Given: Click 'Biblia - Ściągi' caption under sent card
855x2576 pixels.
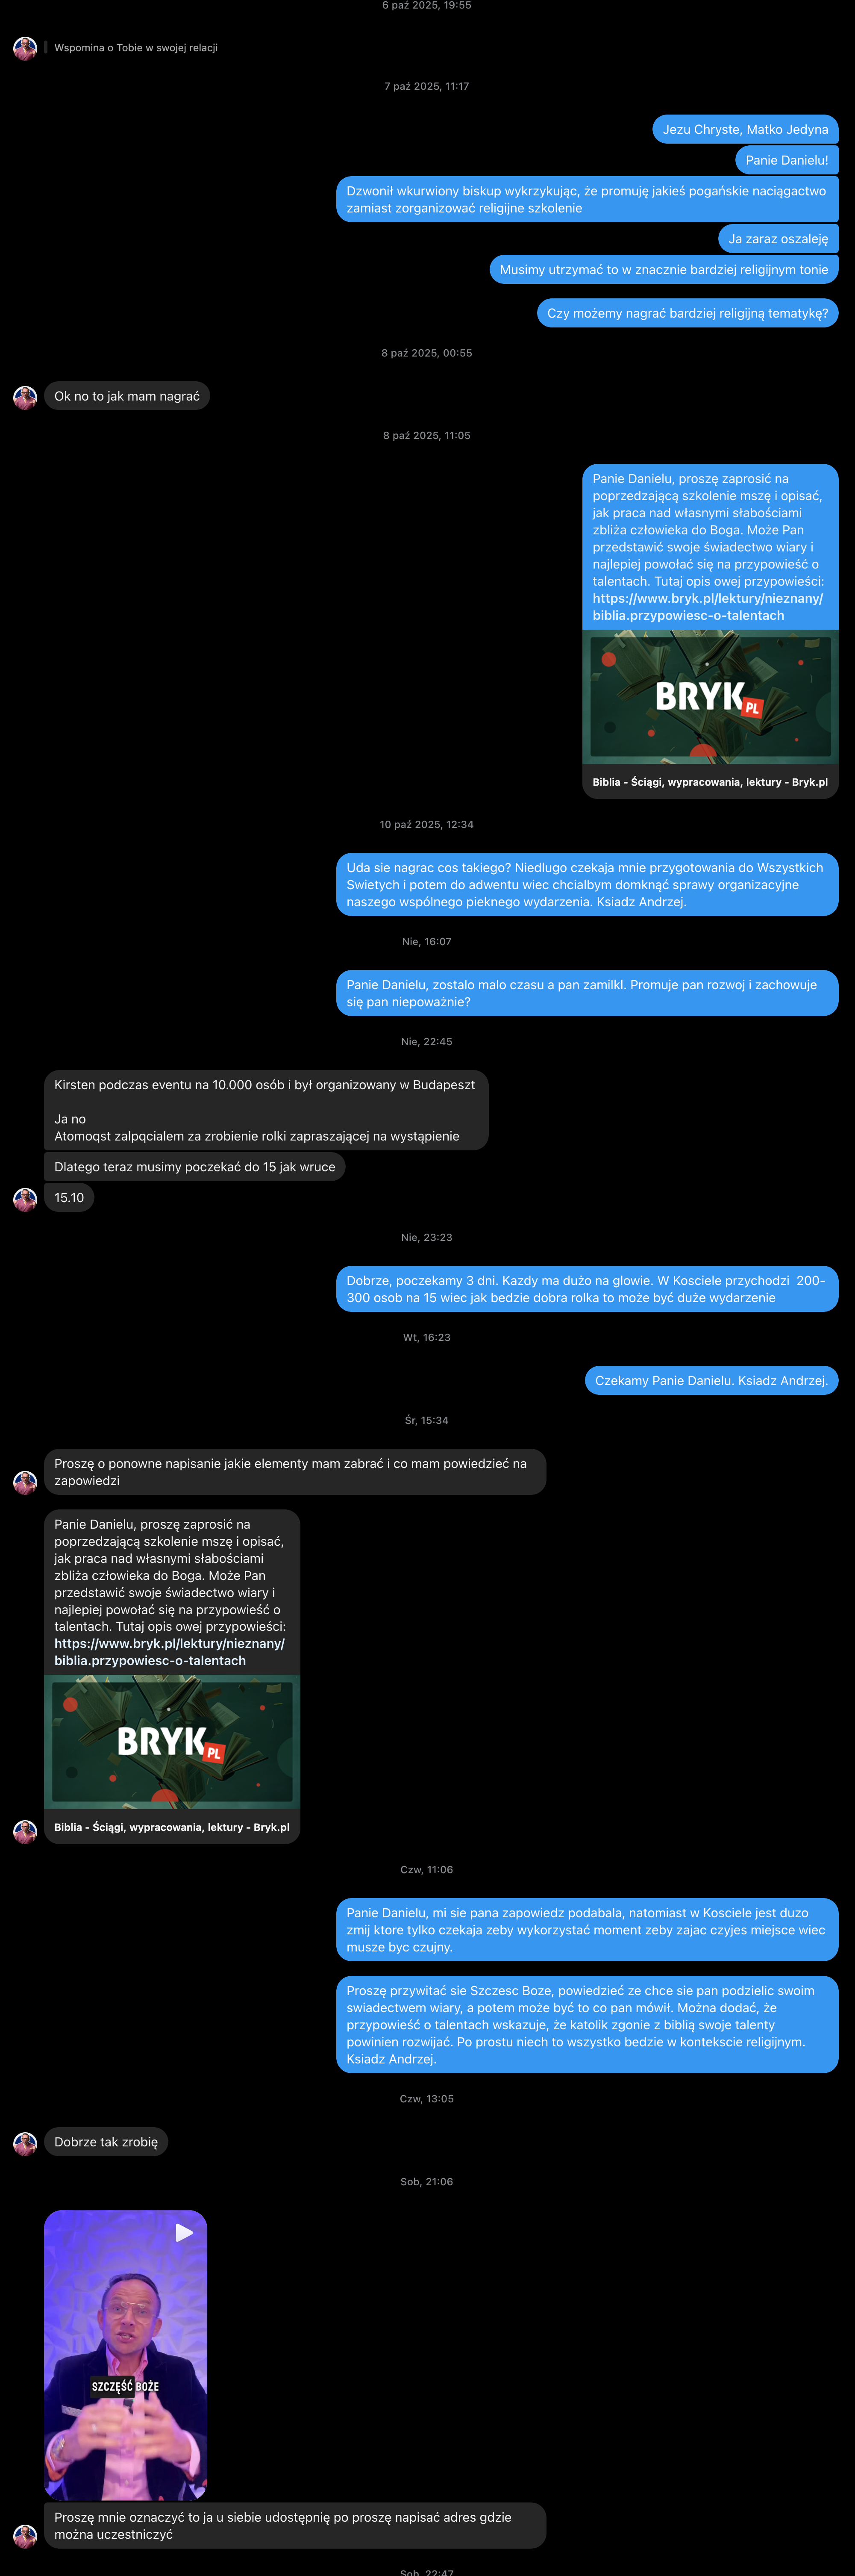Looking at the screenshot, I should pos(710,782).
